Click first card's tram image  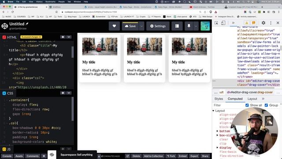pos(100,46)
